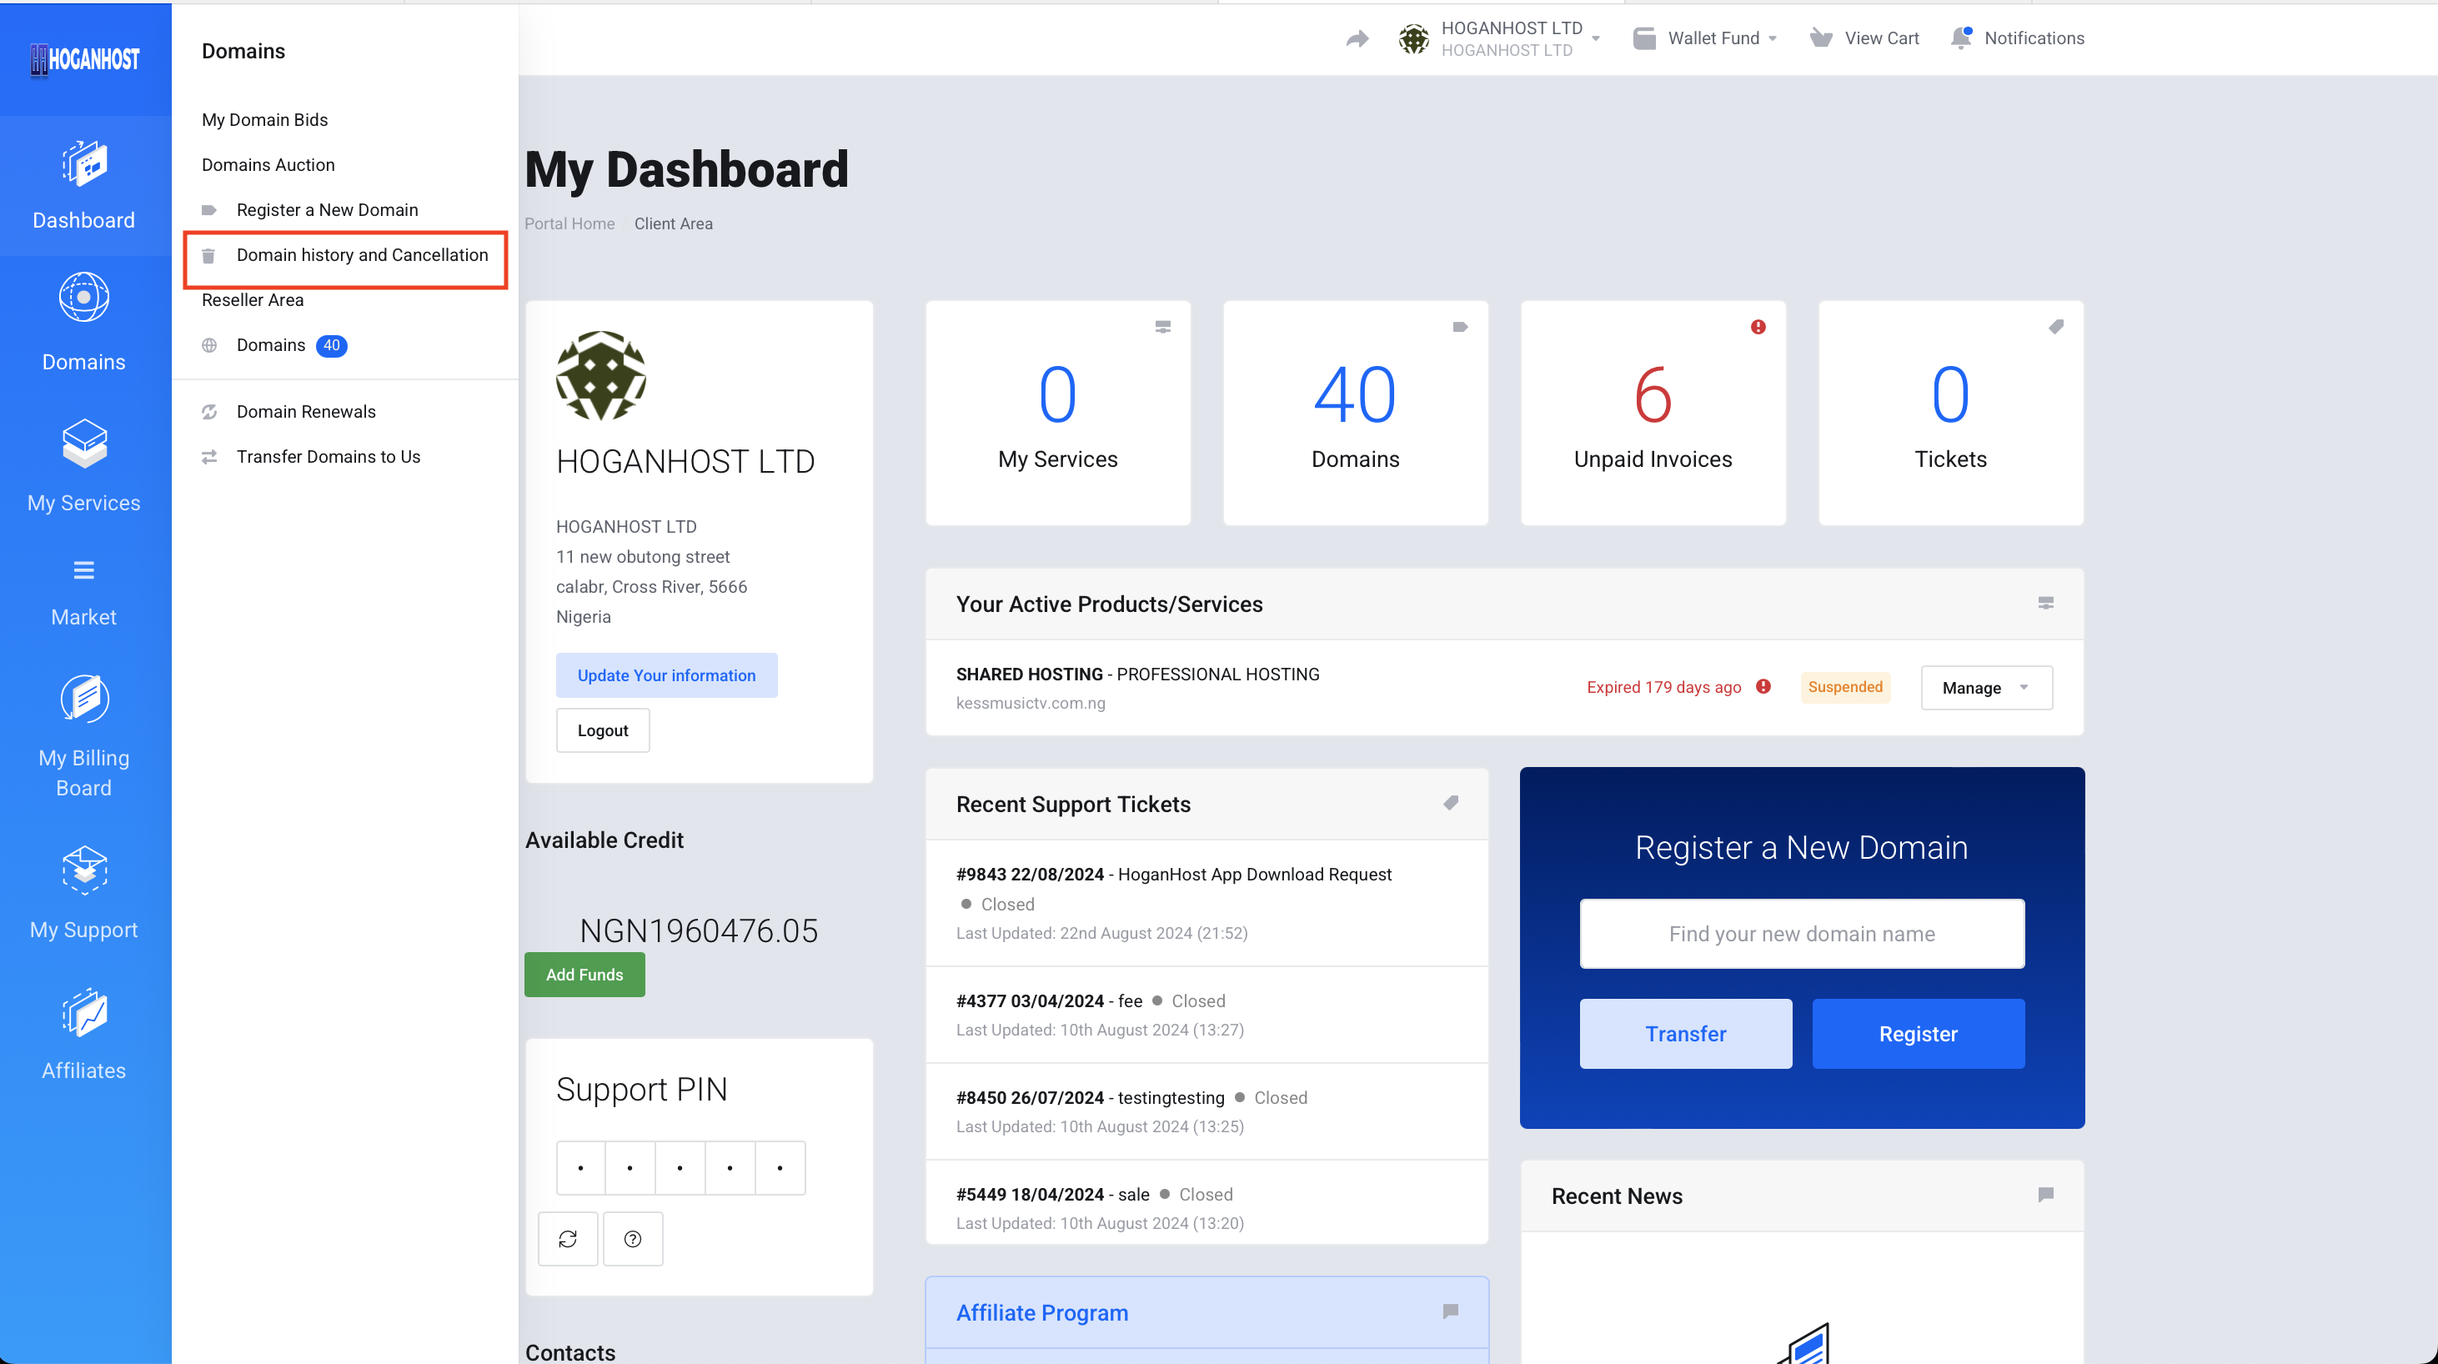The height and width of the screenshot is (1364, 2438).
Task: Open My Services sidebar icon
Action: click(x=84, y=443)
